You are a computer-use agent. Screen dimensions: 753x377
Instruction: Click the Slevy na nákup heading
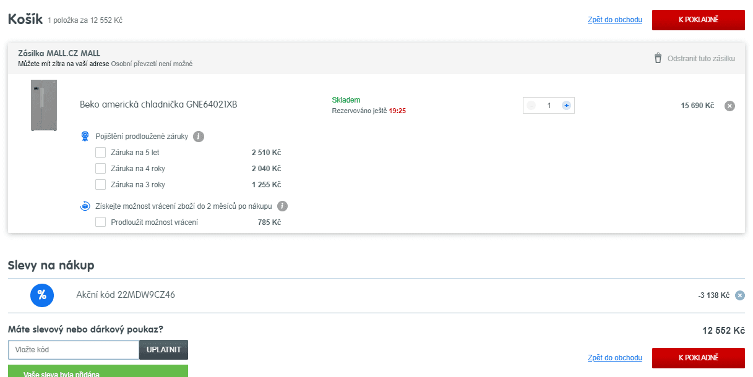point(51,266)
